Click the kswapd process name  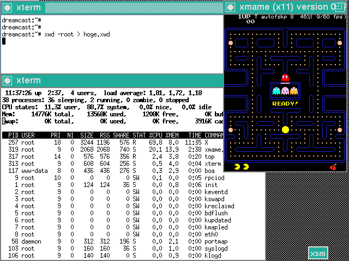tap(214, 199)
